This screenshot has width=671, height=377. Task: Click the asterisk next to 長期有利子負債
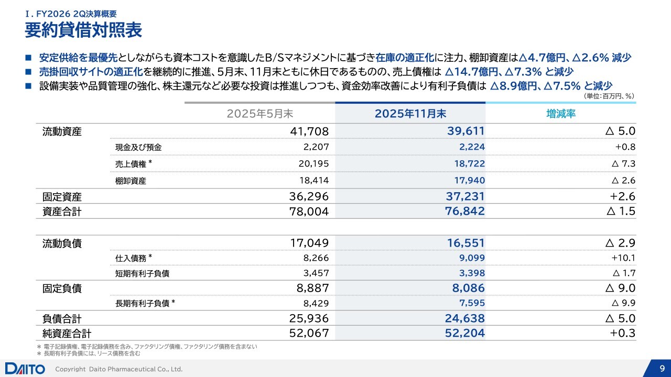coord(173,302)
